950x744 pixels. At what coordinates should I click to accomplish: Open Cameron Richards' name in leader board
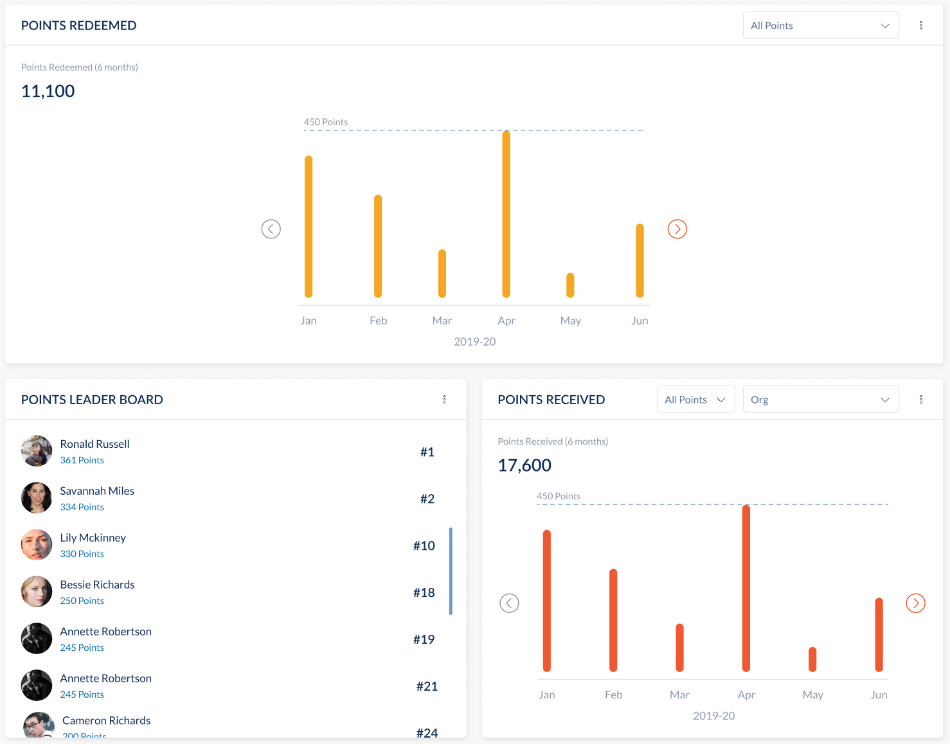tap(107, 721)
